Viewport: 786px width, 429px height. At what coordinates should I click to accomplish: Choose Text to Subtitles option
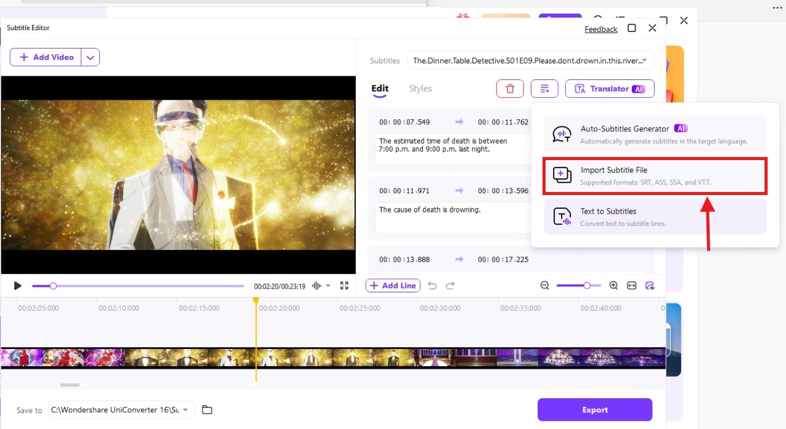click(655, 216)
